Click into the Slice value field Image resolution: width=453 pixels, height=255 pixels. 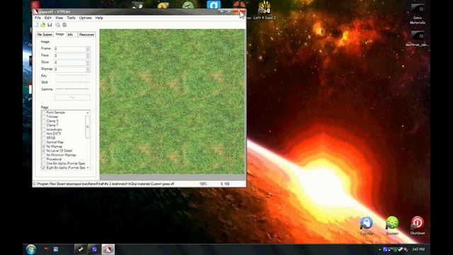[70, 62]
